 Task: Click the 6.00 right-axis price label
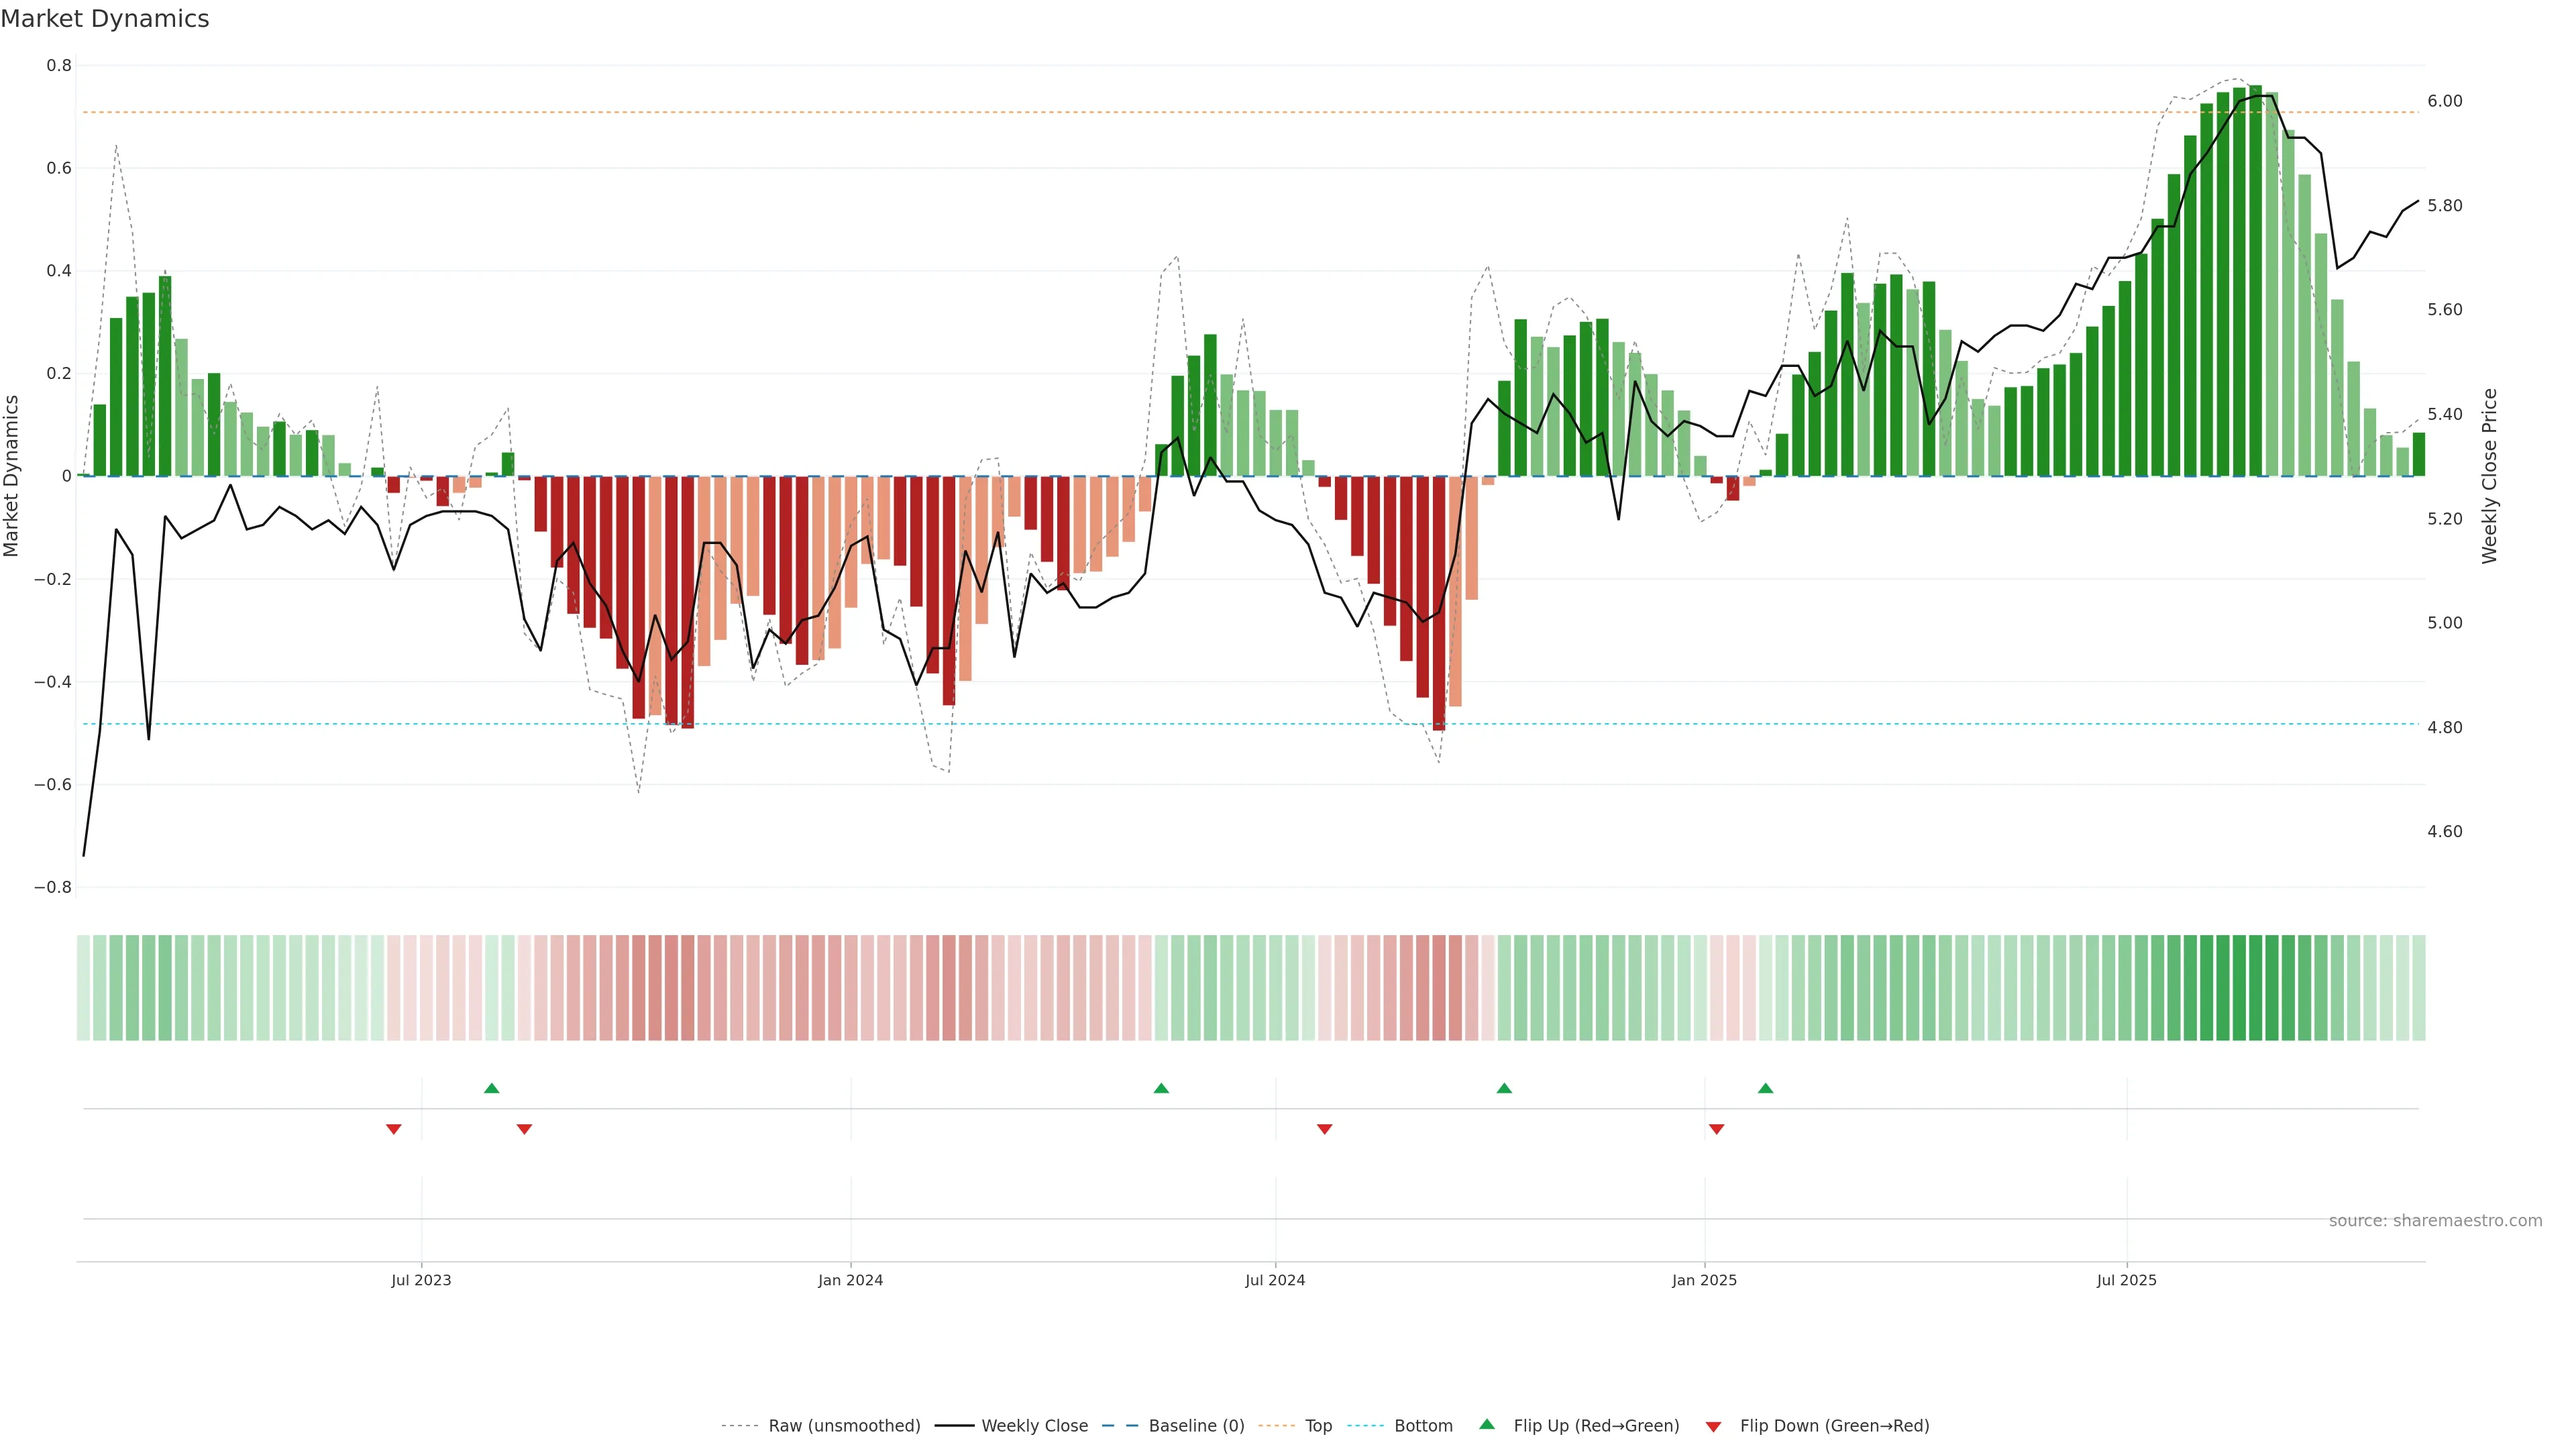(2445, 101)
